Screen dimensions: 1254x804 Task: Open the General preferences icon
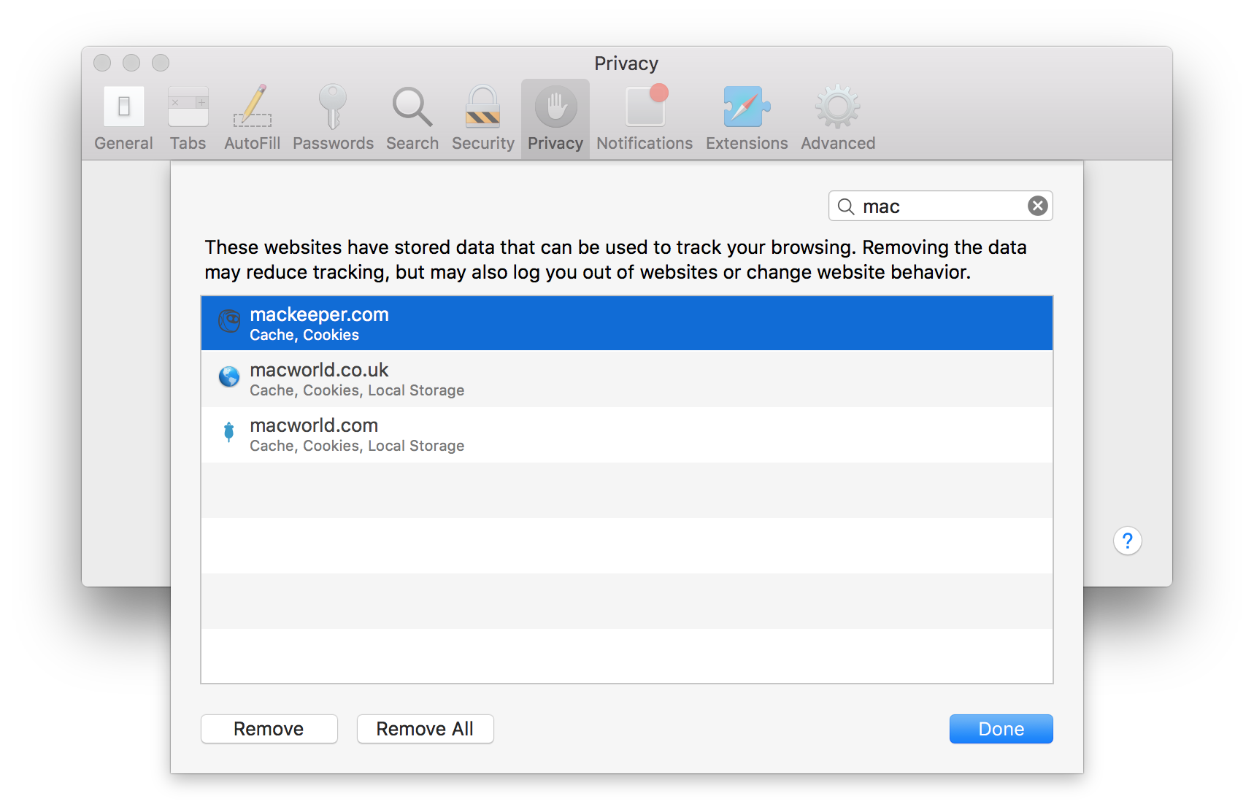124,107
